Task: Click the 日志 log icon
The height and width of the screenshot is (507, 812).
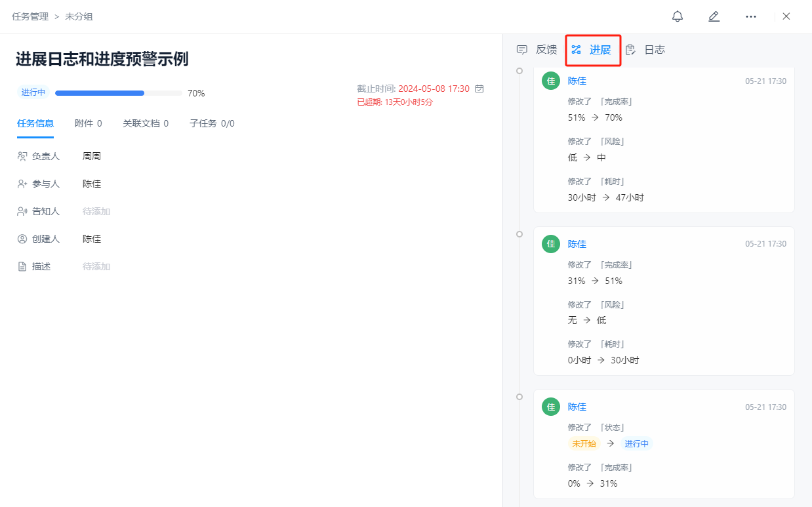Action: pyautogui.click(x=630, y=49)
